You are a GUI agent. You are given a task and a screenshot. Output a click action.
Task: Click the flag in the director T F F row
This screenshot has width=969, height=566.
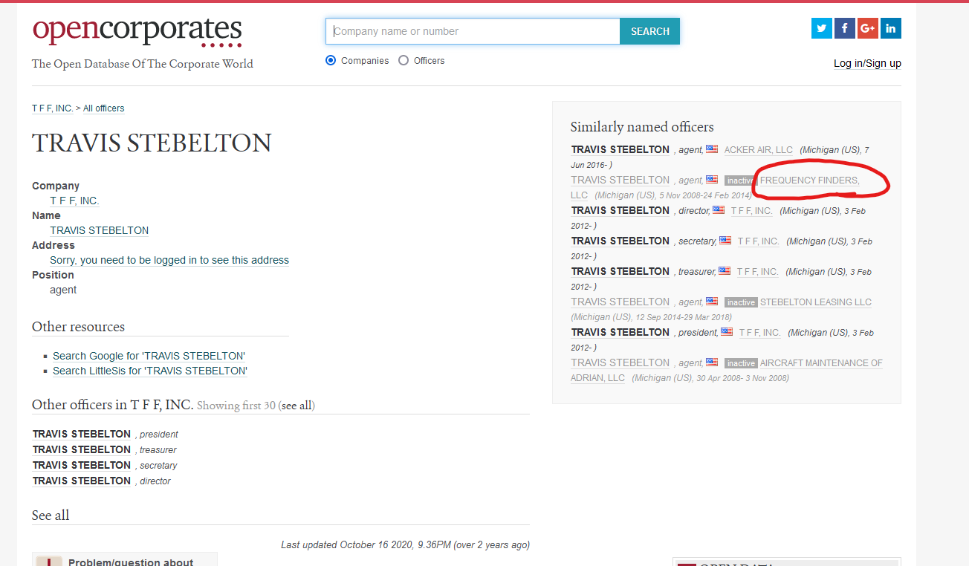point(719,210)
